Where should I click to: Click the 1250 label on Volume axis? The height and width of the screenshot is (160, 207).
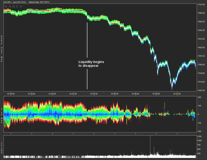tap(199, 136)
